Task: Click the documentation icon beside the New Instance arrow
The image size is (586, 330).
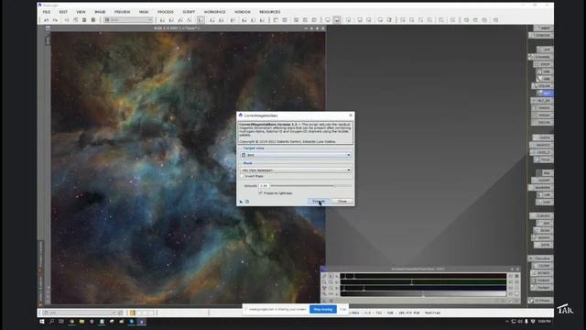Action: (x=247, y=202)
